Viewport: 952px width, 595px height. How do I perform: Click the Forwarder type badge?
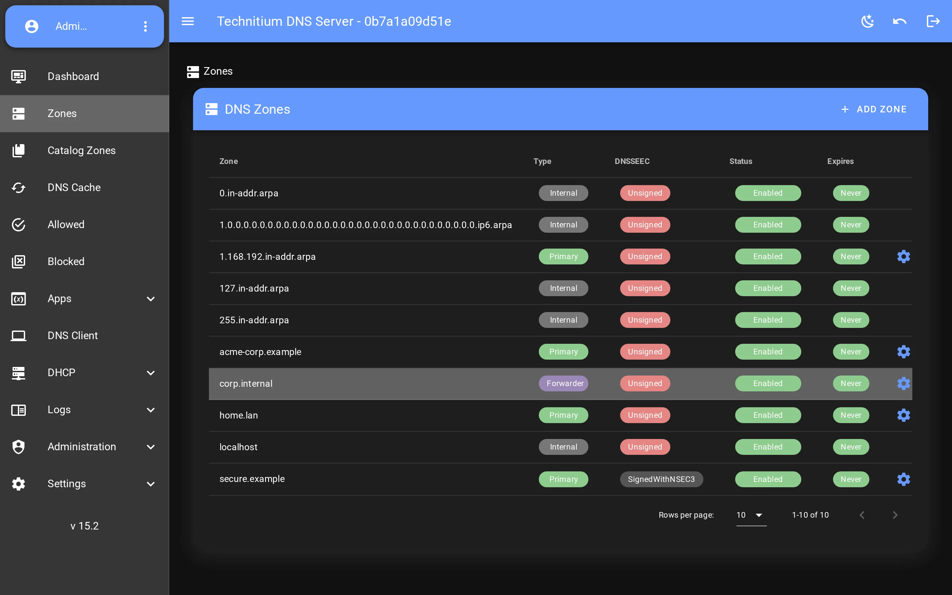tap(563, 384)
